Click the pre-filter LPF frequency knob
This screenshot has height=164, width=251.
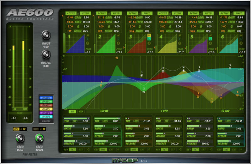point(40,138)
